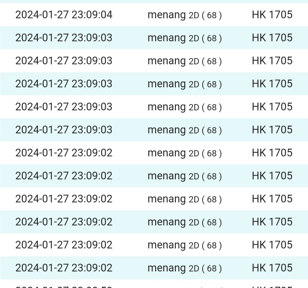
Task: Click "HK 1705" in the last 23:09:02 row
Action: click(x=272, y=268)
